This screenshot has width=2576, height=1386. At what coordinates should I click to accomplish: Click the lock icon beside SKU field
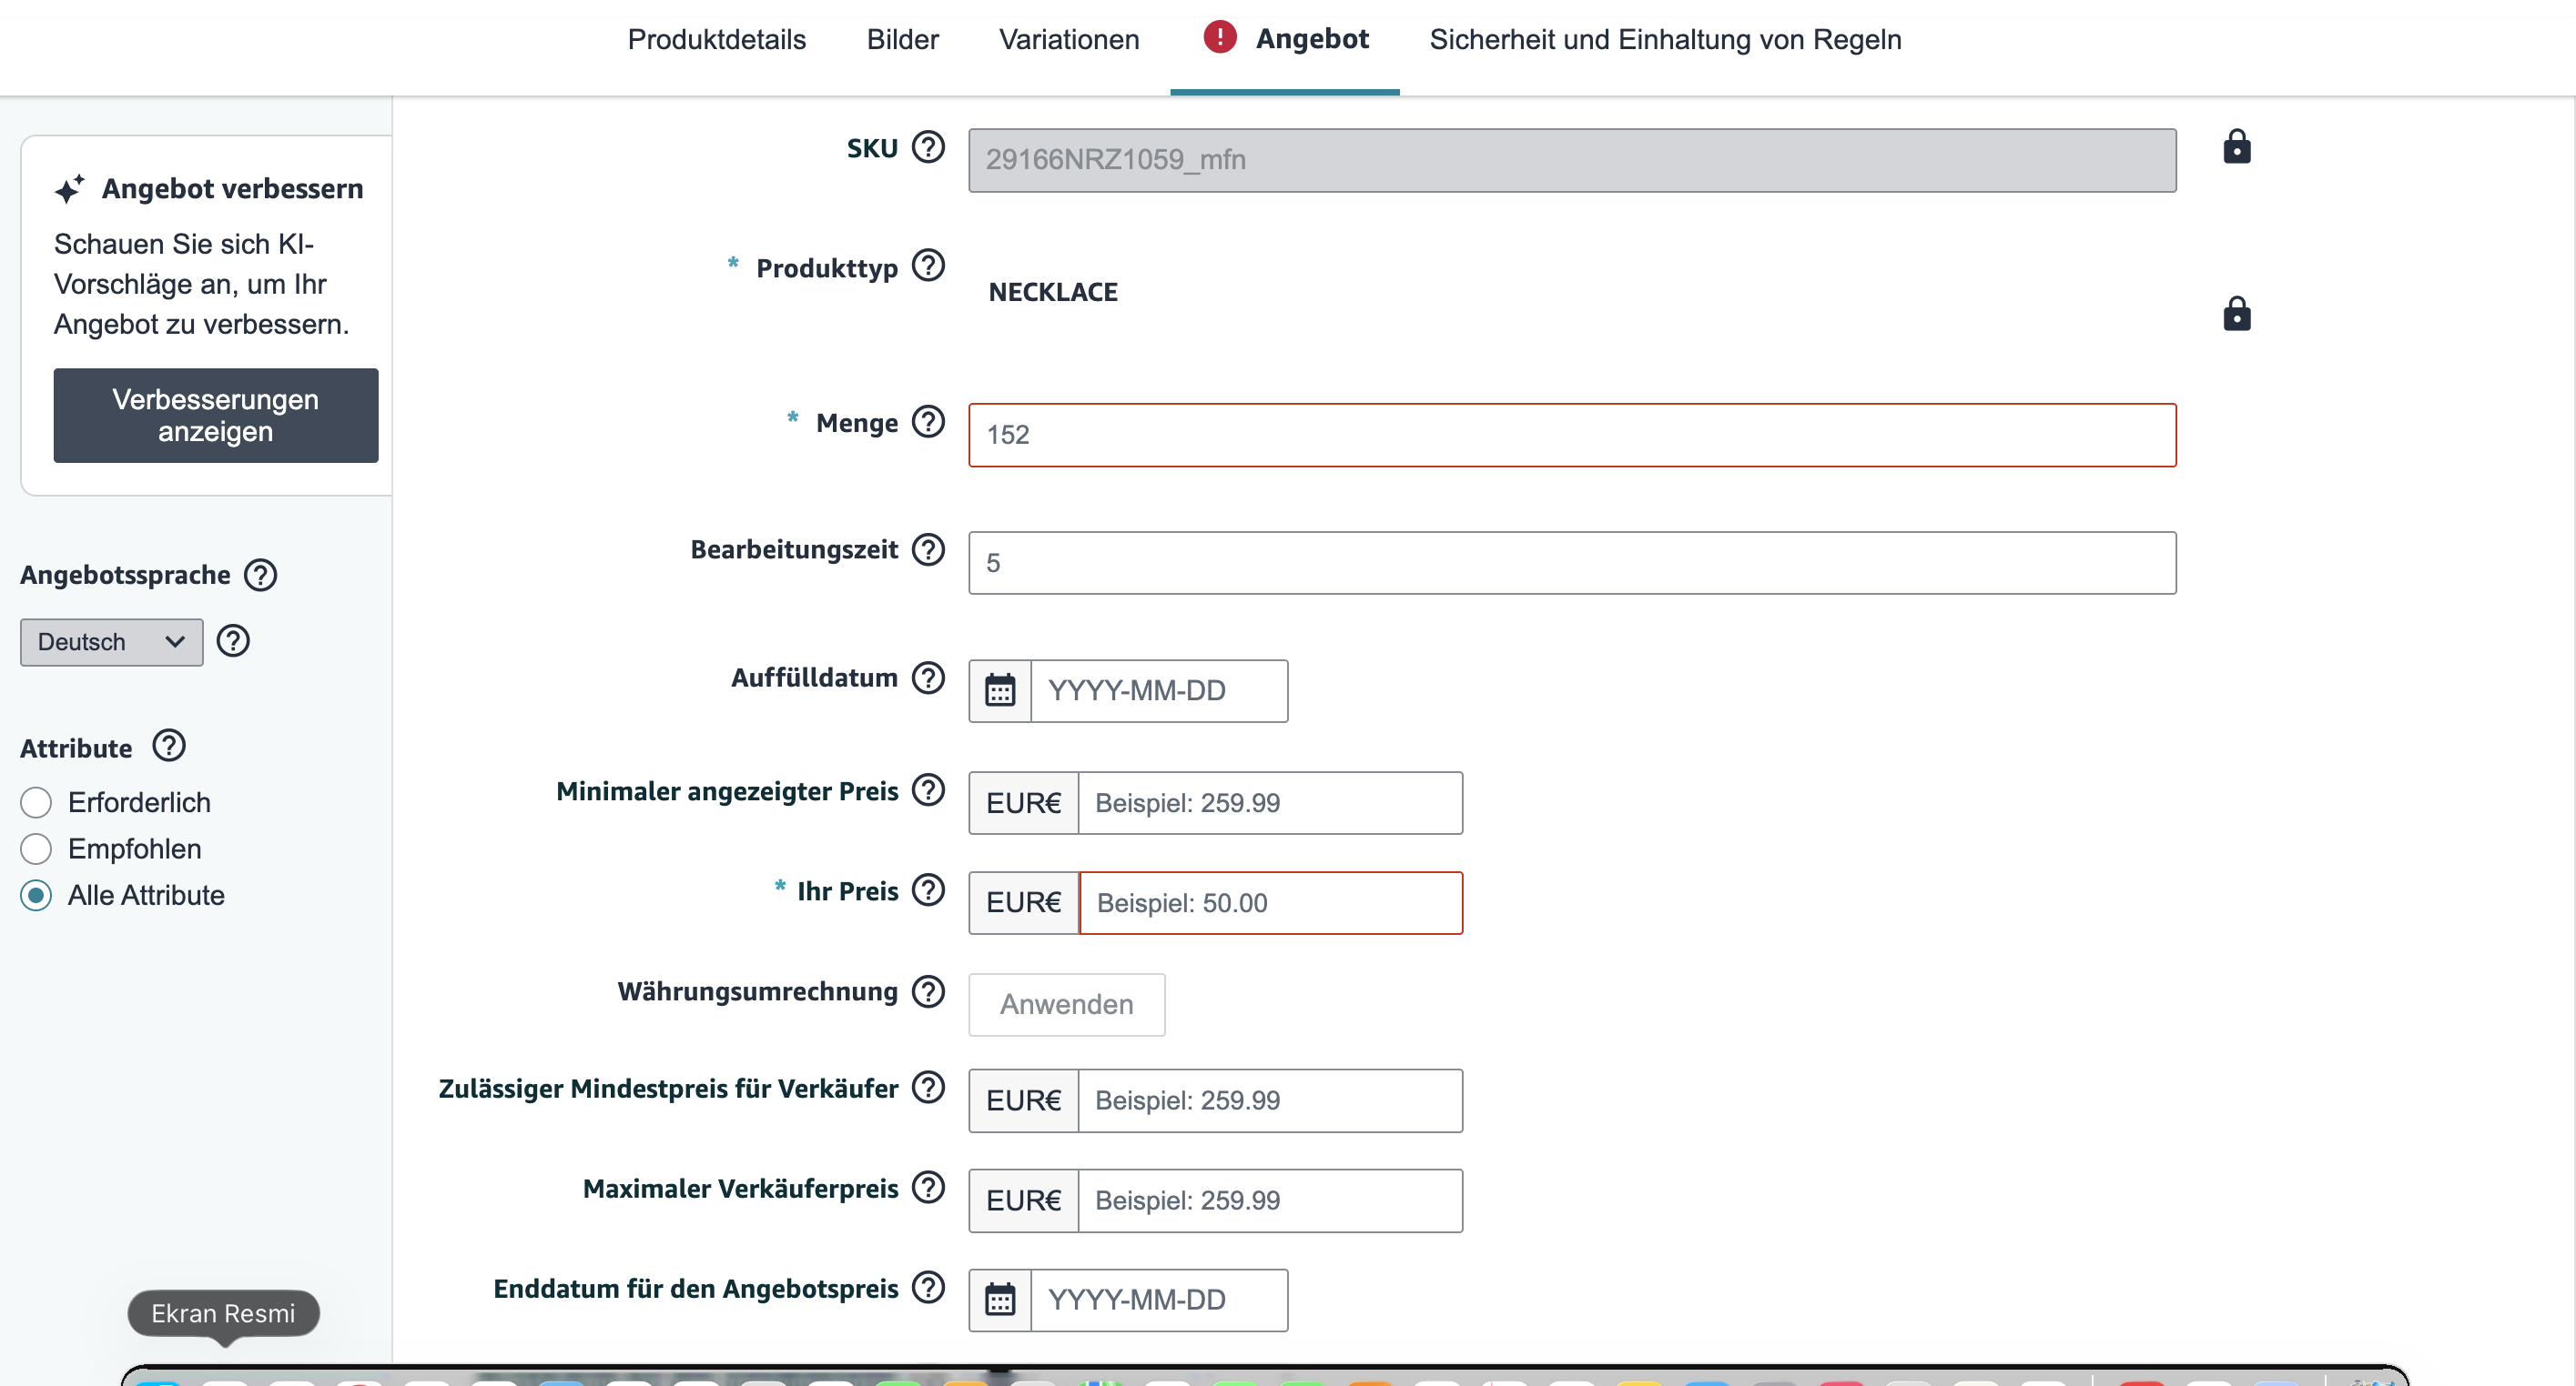point(2236,147)
